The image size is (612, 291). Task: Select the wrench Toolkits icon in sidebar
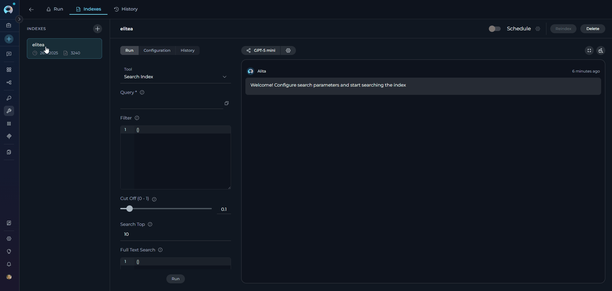point(9,111)
